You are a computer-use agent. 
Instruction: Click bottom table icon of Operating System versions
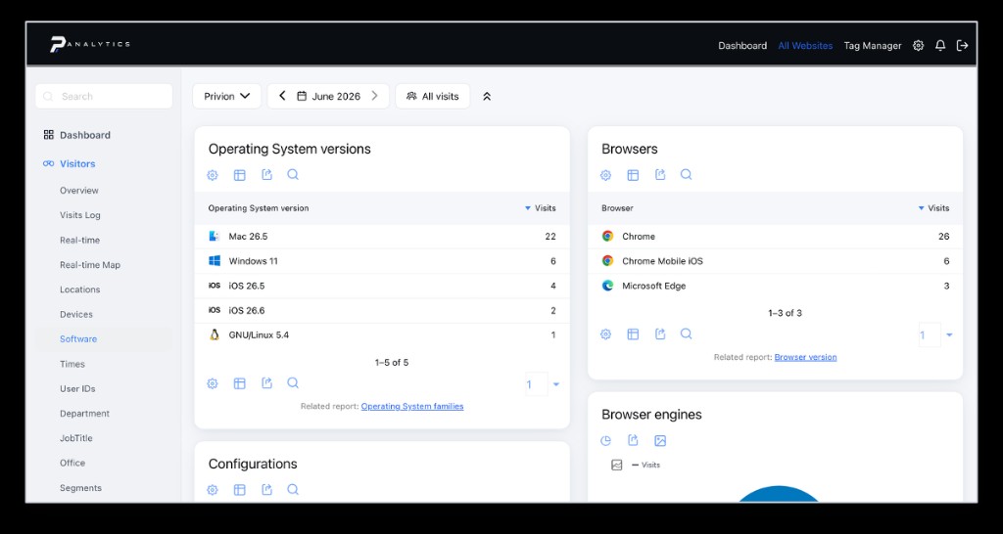(x=239, y=383)
